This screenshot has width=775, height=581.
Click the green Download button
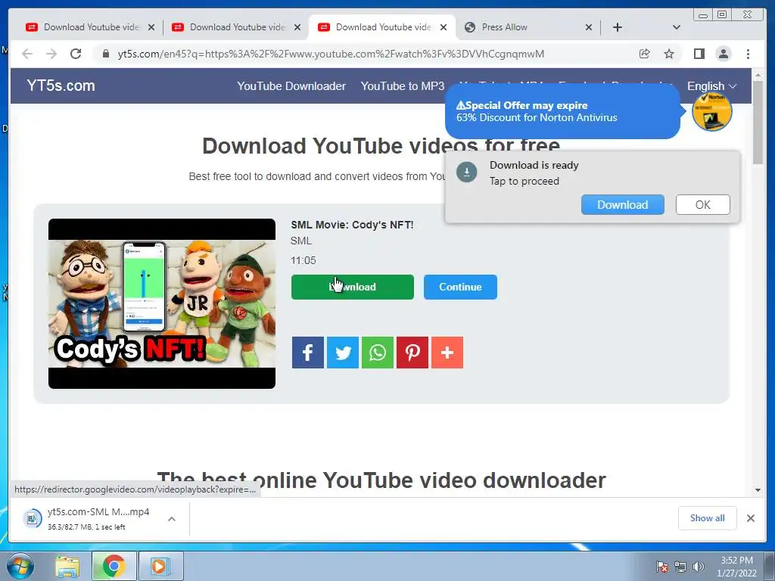tap(353, 287)
